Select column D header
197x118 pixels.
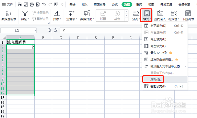(x=78, y=38)
